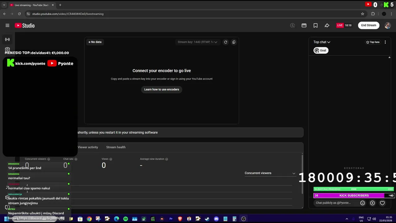This screenshot has height=223, width=396.
Task: Open Discord from the taskbar
Action: [216, 219]
